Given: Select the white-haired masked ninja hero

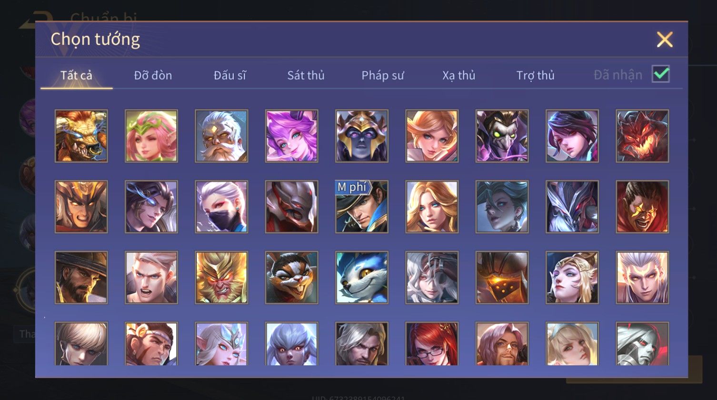Looking at the screenshot, I should pyautogui.click(x=221, y=207).
